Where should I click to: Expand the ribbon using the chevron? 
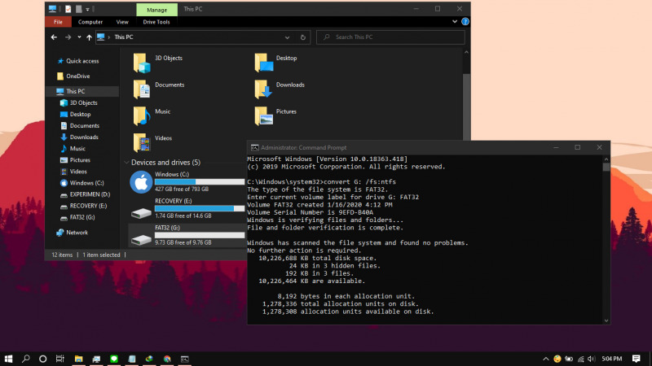coord(455,22)
